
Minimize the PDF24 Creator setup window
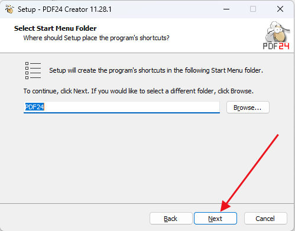tap(226, 9)
